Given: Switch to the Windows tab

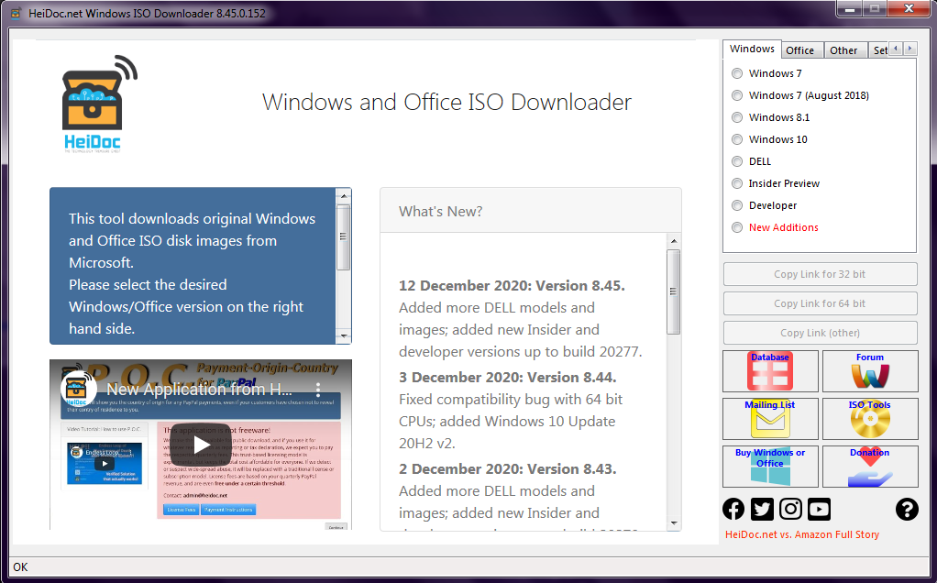Looking at the screenshot, I should [x=752, y=49].
